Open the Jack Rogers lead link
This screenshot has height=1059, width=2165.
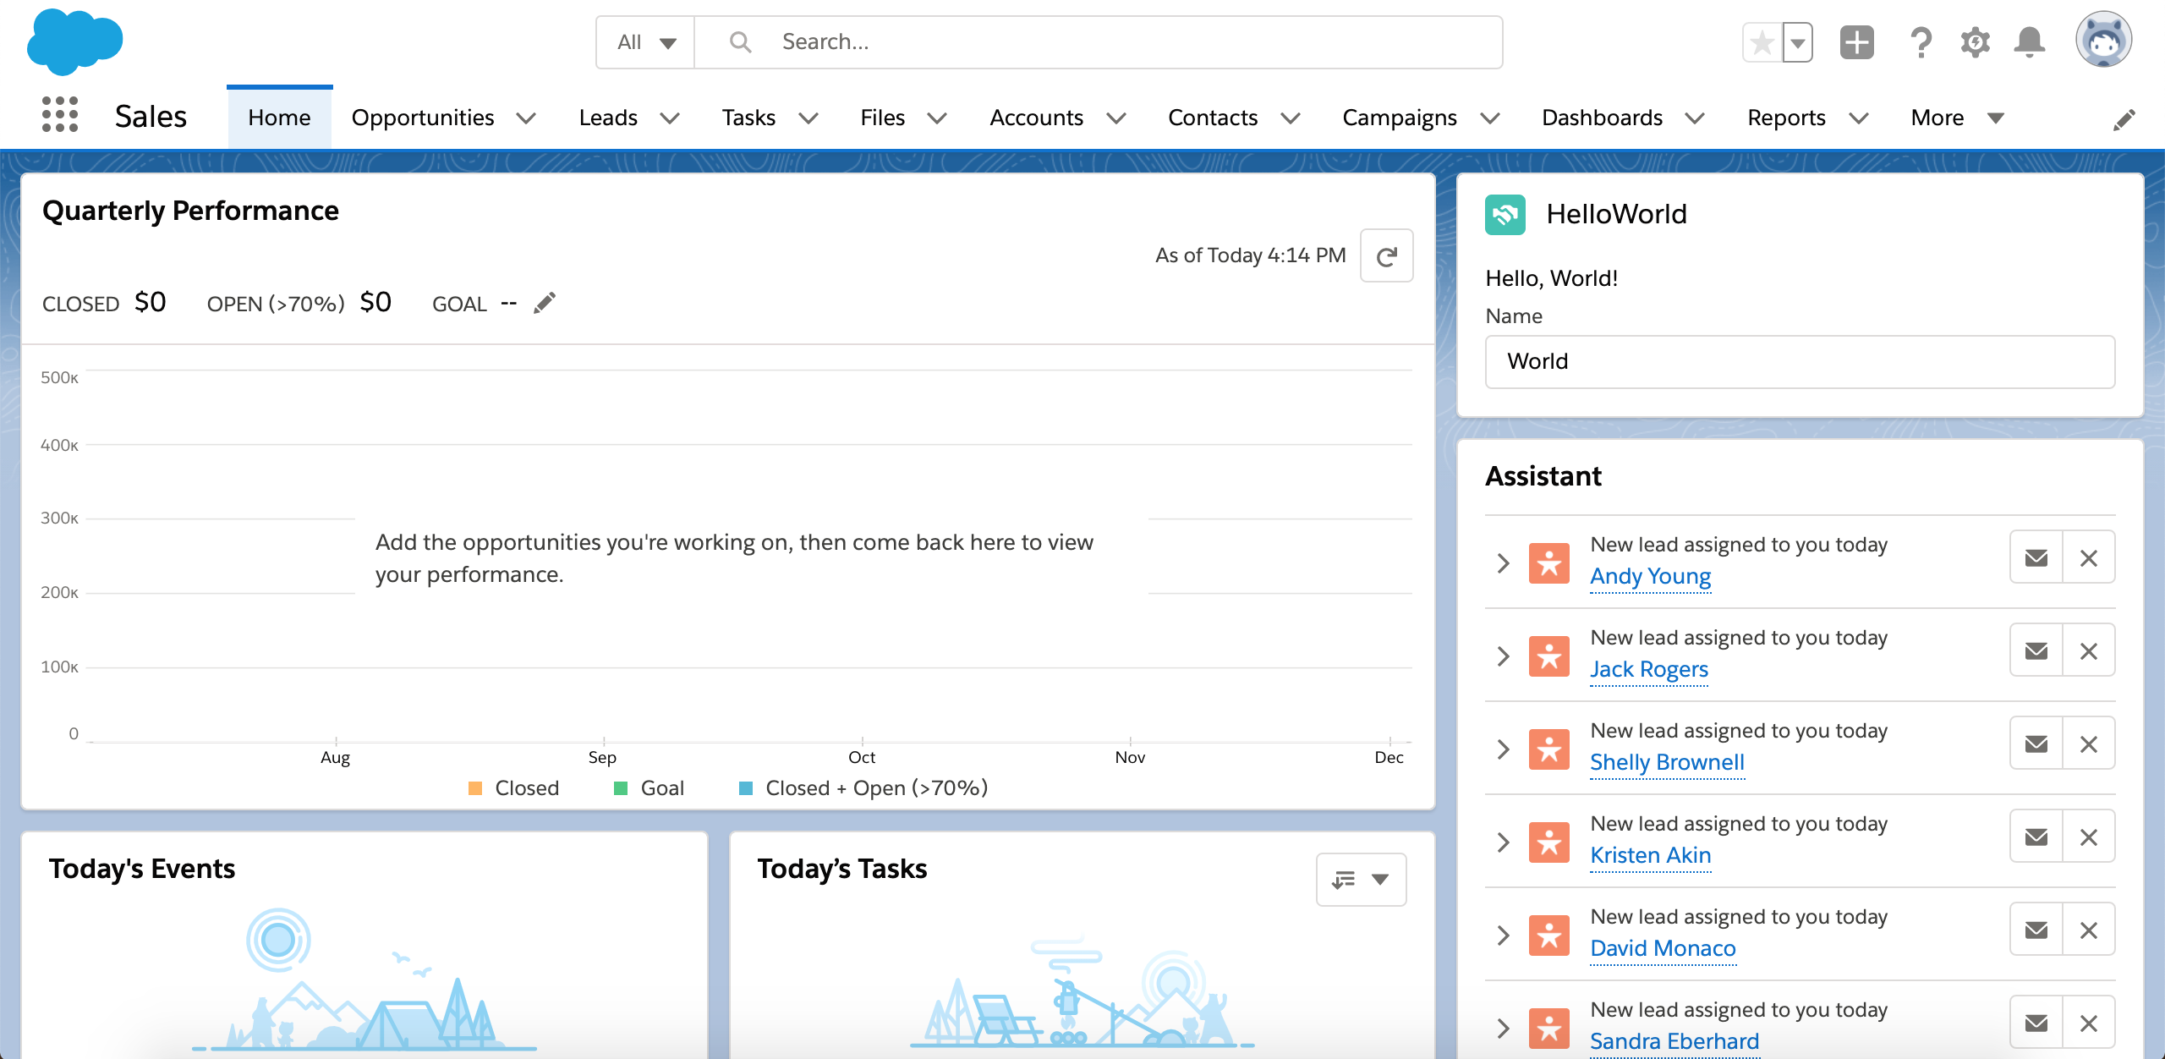pyautogui.click(x=1649, y=669)
